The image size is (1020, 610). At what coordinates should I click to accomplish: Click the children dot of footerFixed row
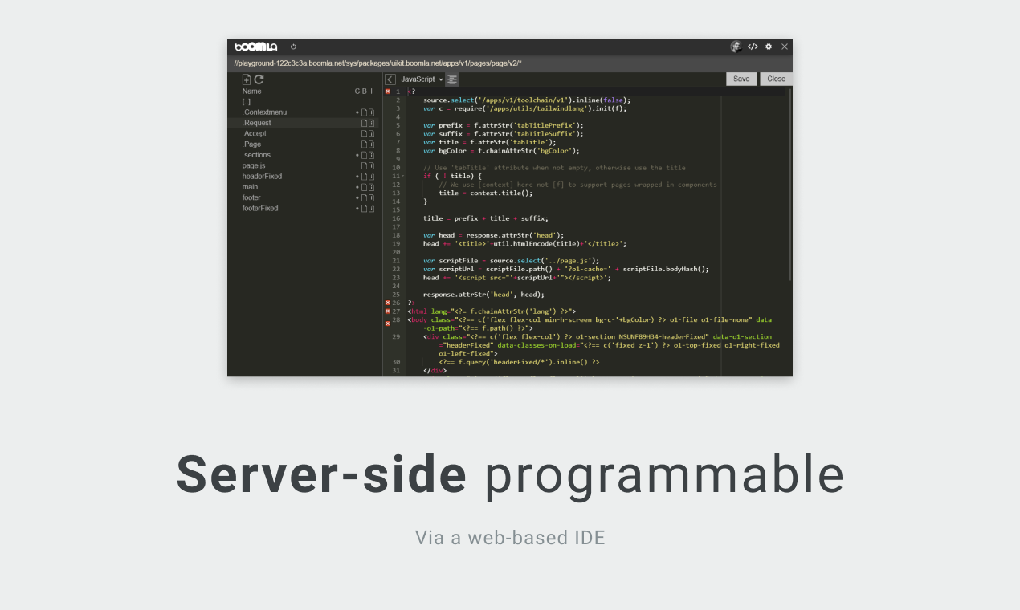point(357,208)
